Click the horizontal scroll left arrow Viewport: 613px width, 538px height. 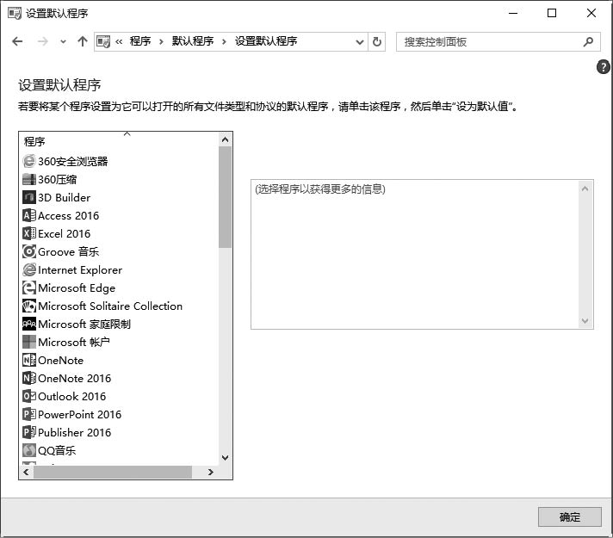pos(26,473)
